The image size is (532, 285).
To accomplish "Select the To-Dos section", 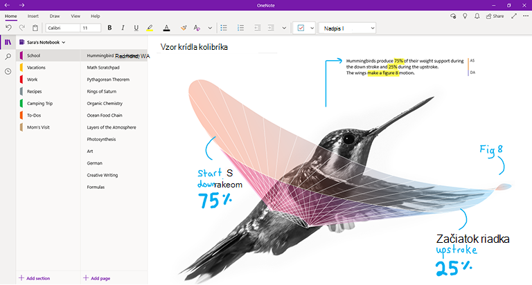I will (x=48, y=116).
